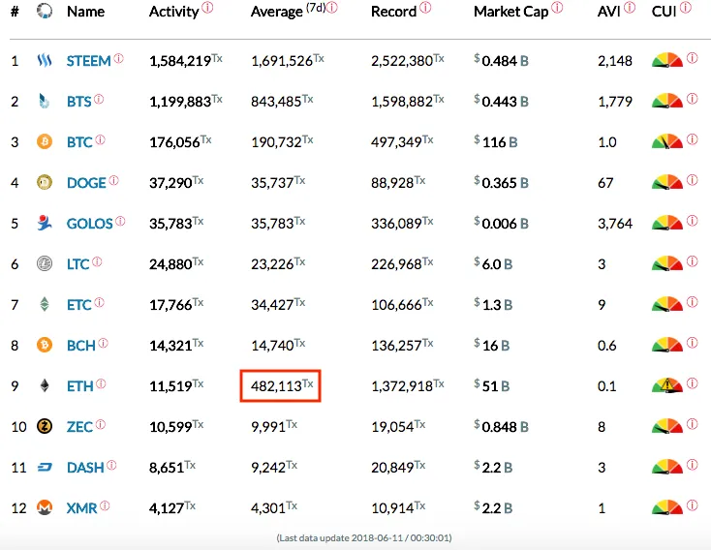
Task: Click the circular logo in table header
Action: click(x=45, y=11)
